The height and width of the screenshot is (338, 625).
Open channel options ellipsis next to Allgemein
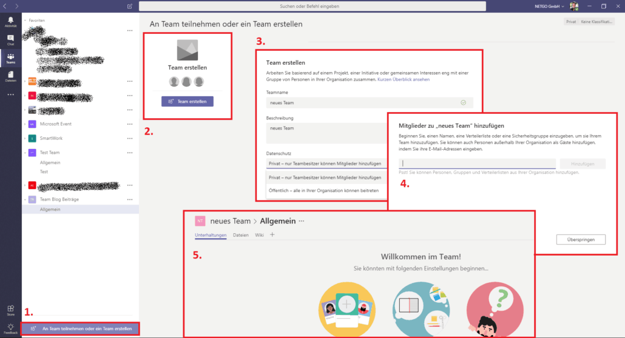pos(302,221)
